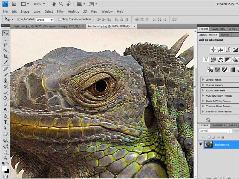Pick the Eyedropper tool
This screenshot has width=239, height=179.
point(6,62)
